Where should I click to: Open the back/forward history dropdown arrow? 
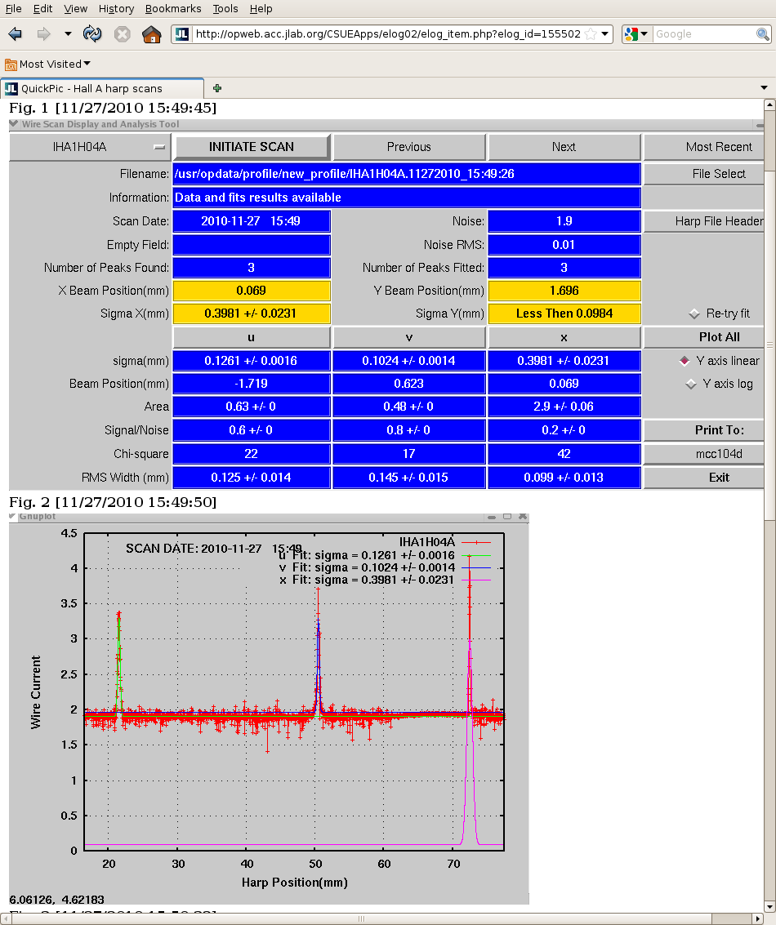[68, 34]
